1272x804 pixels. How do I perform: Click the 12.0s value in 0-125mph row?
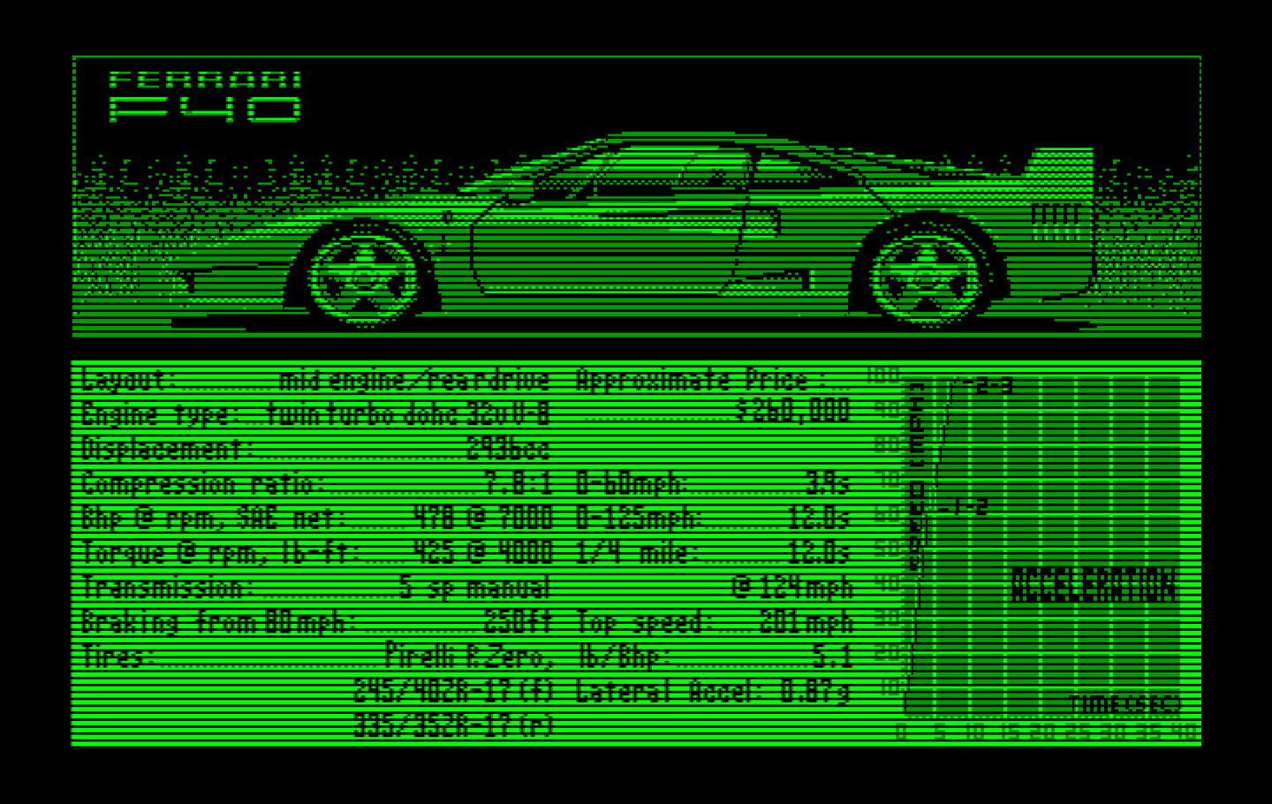click(819, 519)
